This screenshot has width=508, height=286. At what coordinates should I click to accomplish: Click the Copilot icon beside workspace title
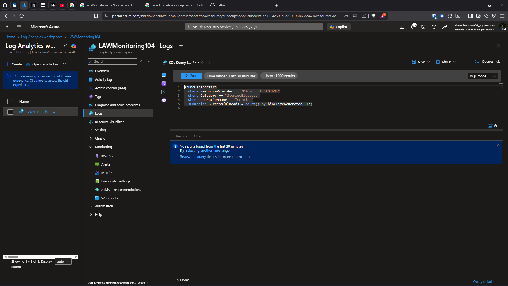tap(74, 46)
